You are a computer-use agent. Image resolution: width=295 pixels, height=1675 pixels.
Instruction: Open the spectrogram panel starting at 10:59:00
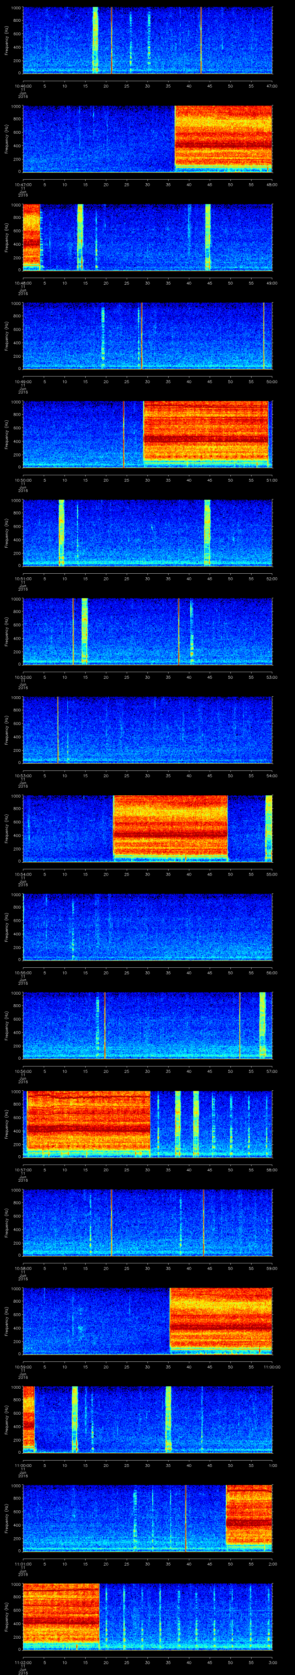click(x=147, y=1321)
